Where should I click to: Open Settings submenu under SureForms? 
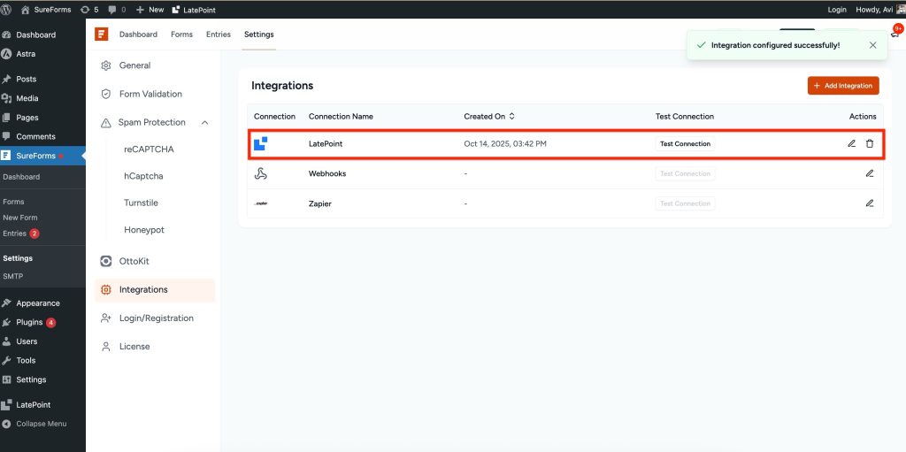[x=18, y=258]
